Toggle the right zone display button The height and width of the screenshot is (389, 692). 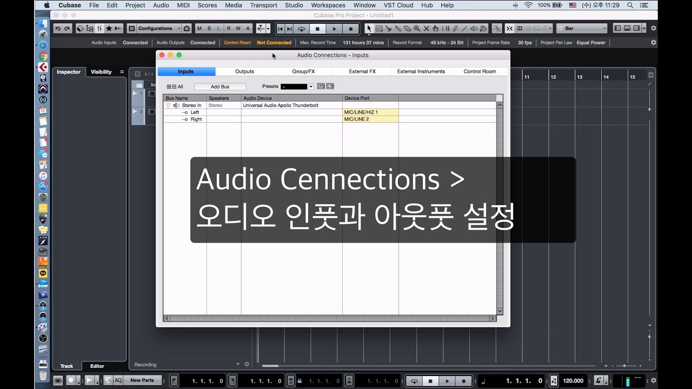[x=637, y=29]
